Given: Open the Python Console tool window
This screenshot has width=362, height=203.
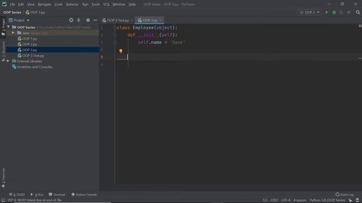Looking at the screenshot, I should pos(84,195).
